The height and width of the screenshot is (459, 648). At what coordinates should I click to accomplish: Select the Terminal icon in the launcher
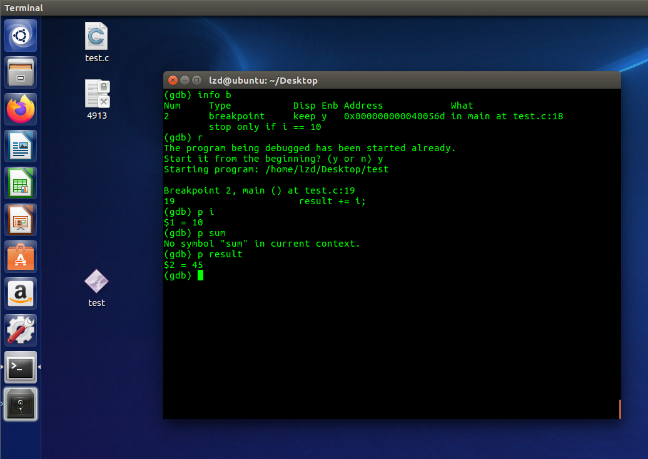tap(20, 367)
